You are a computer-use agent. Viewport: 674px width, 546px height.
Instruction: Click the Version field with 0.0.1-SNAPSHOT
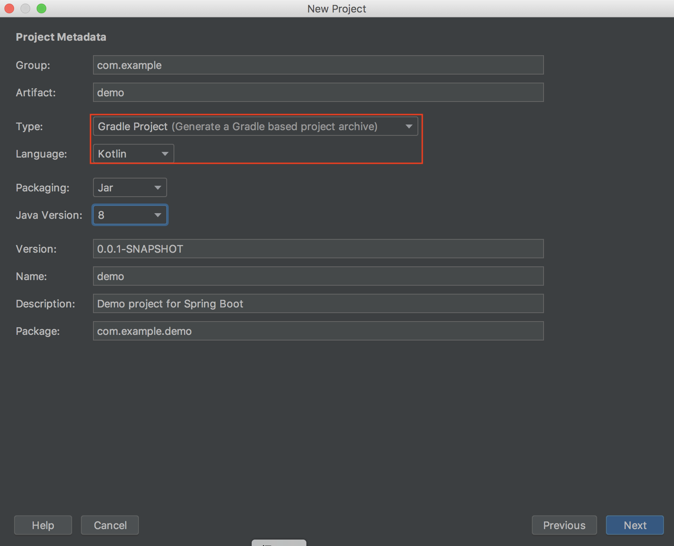pyautogui.click(x=318, y=249)
